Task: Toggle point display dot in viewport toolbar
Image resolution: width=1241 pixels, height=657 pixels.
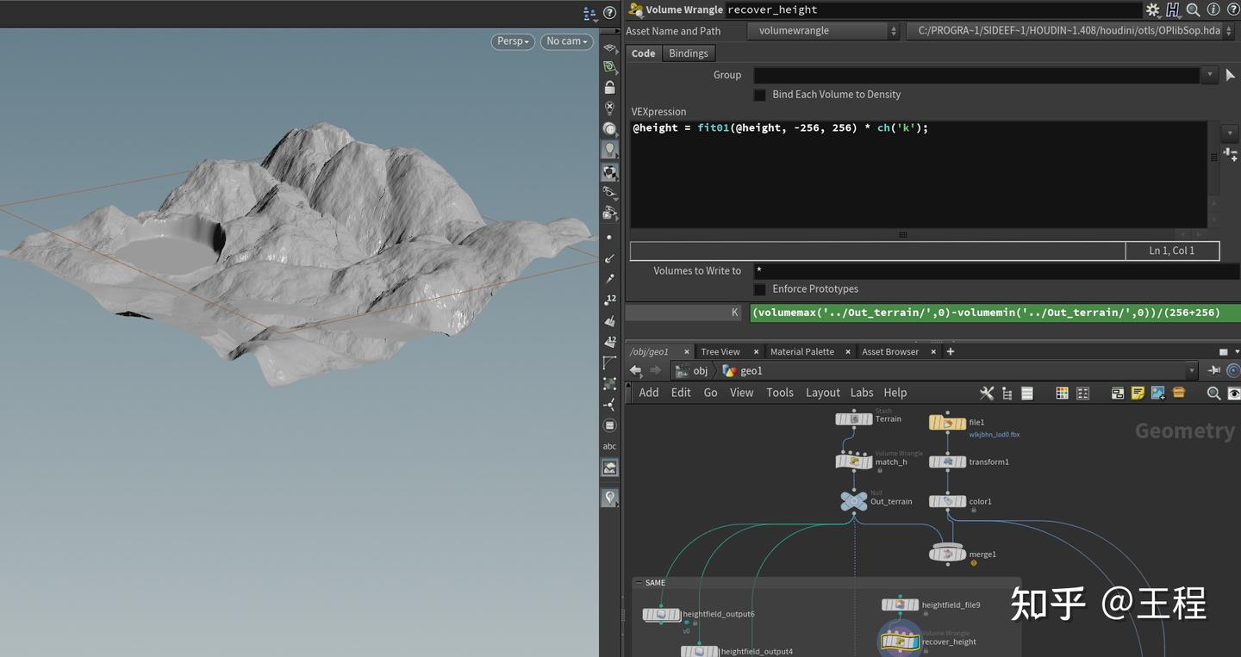Action: coord(610,237)
